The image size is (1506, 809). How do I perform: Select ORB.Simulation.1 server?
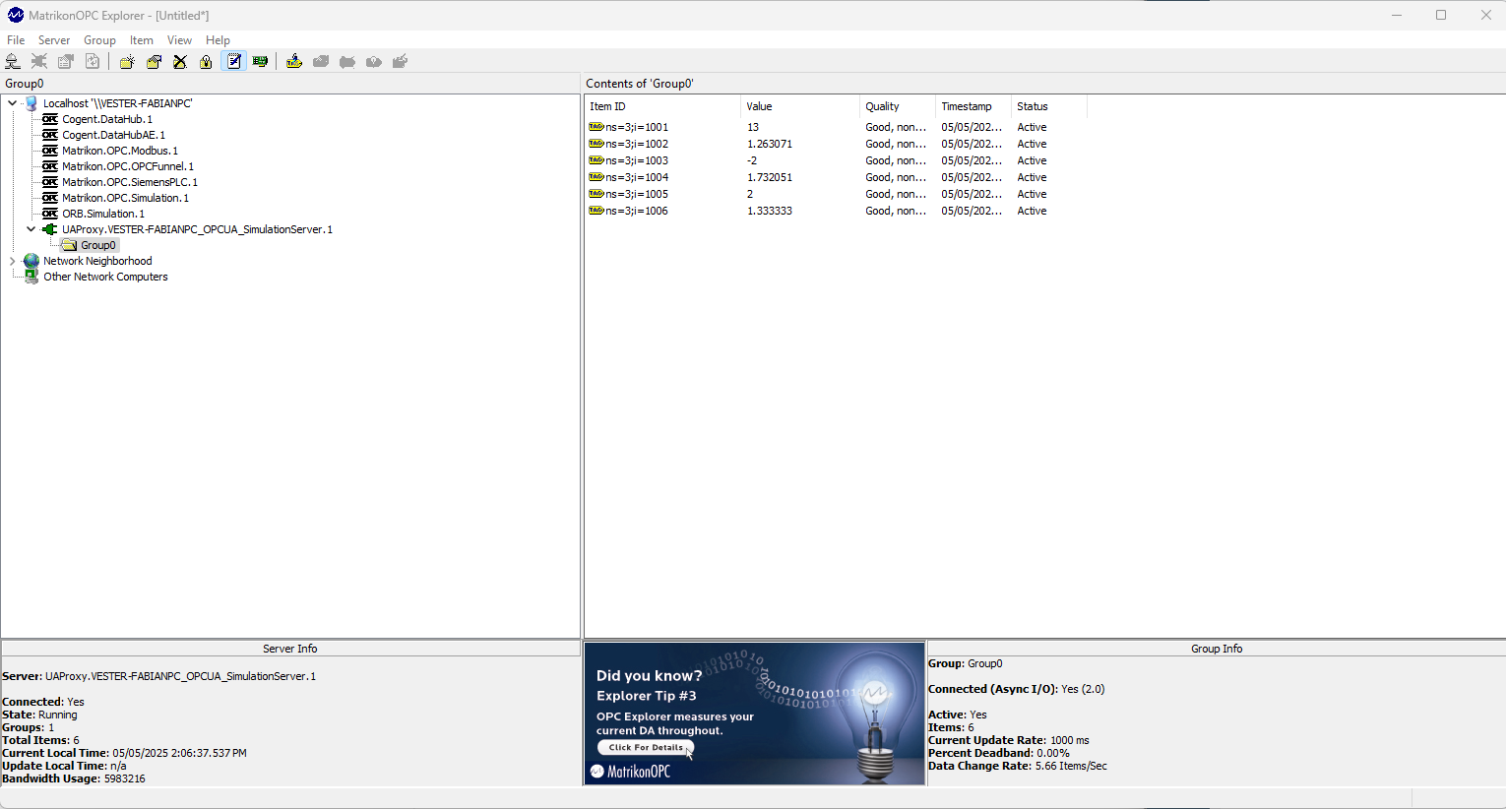point(103,214)
